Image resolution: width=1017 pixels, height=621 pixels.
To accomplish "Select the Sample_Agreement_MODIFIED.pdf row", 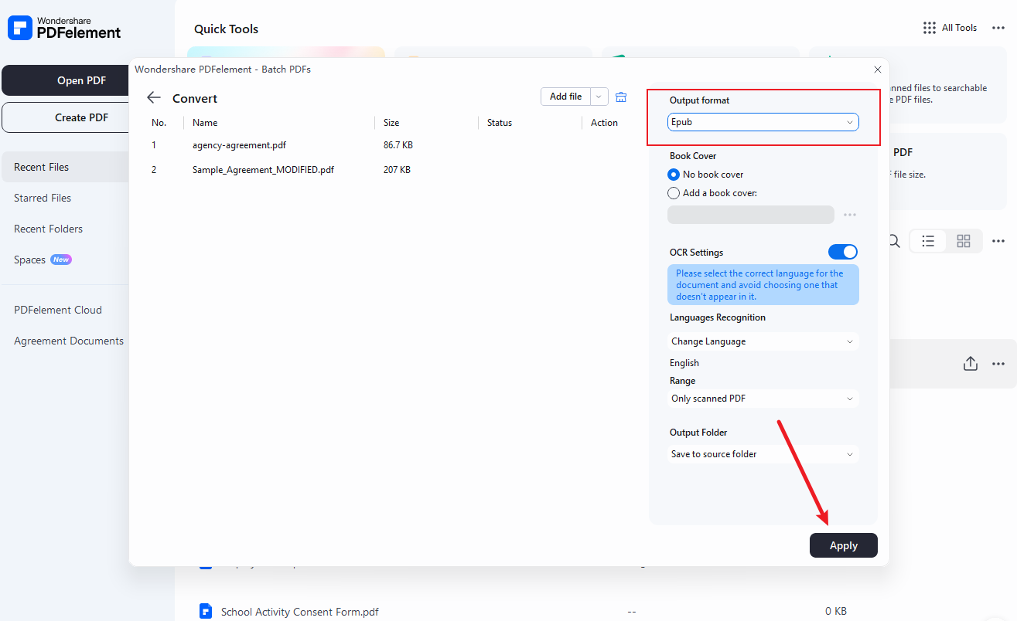I will point(388,170).
